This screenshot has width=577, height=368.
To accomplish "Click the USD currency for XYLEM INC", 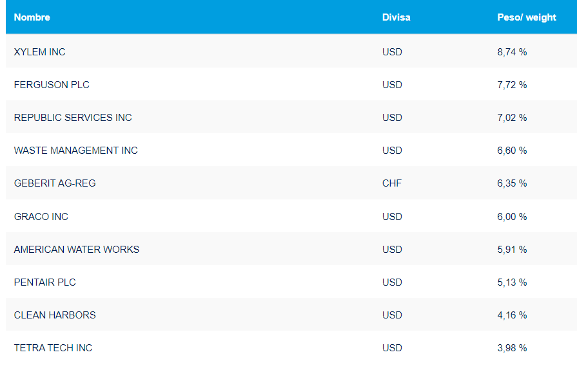I will (x=392, y=52).
